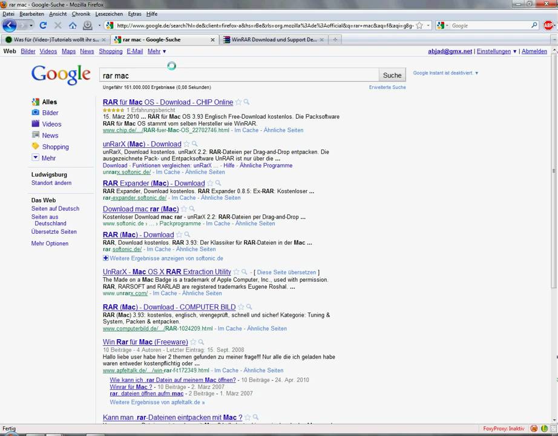Open downloads toolbar icon

88,25
